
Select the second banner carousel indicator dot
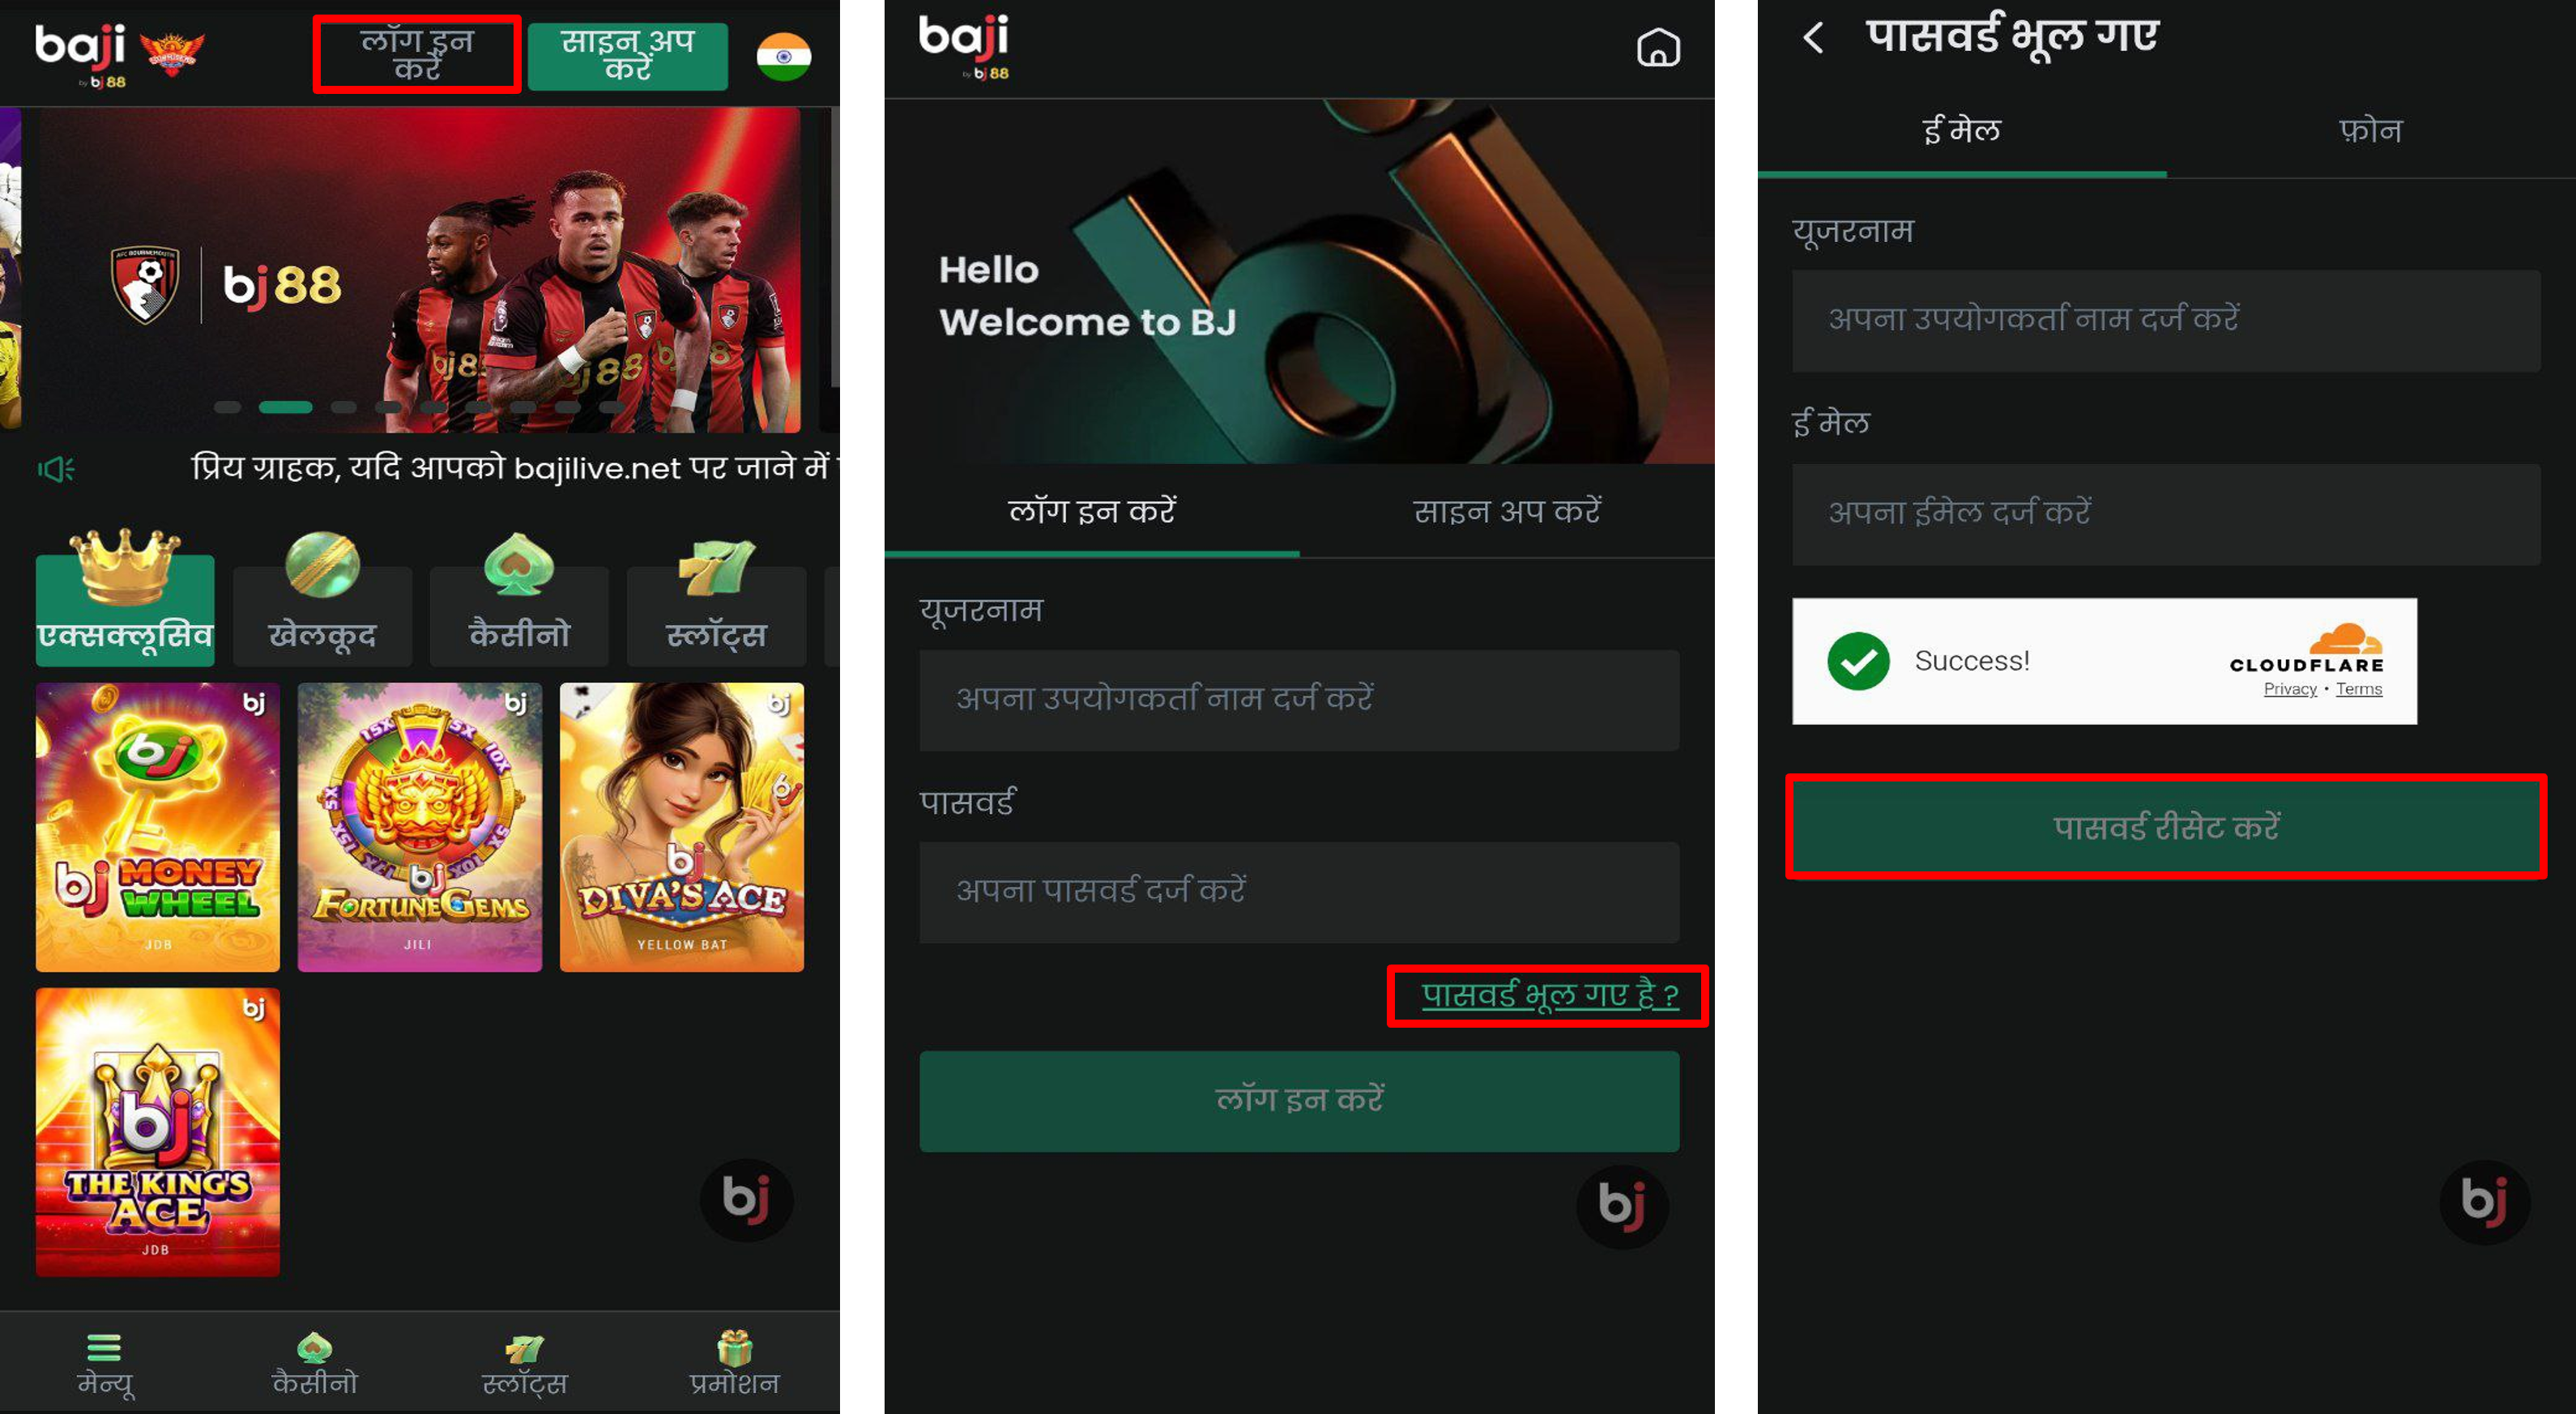point(285,407)
